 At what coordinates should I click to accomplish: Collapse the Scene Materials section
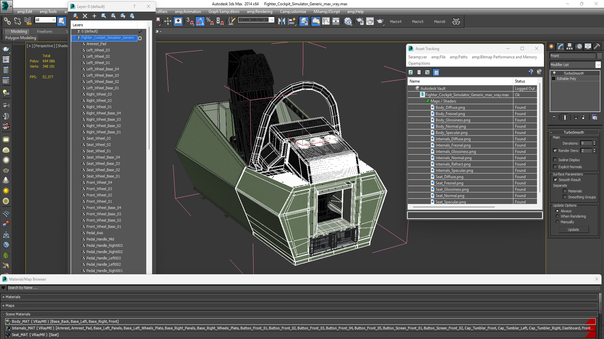[3, 314]
